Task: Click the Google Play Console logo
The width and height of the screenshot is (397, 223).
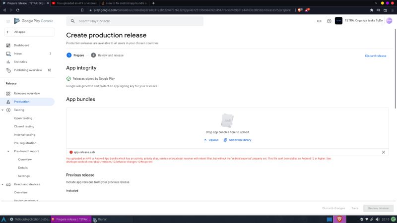Action: pos(34,21)
